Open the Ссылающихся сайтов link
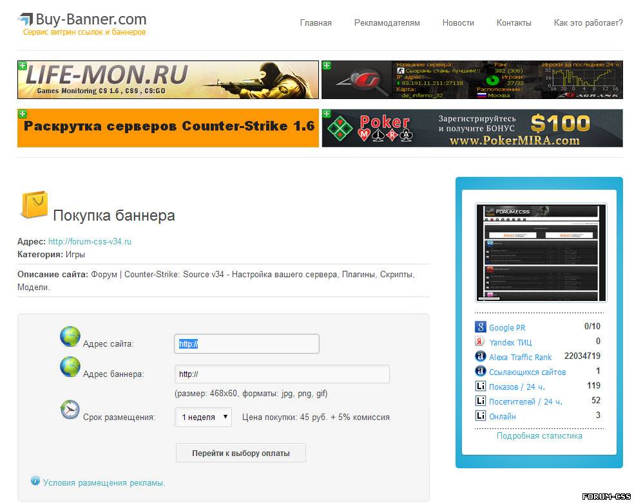Screen dimensions: 634x503 click(x=527, y=372)
